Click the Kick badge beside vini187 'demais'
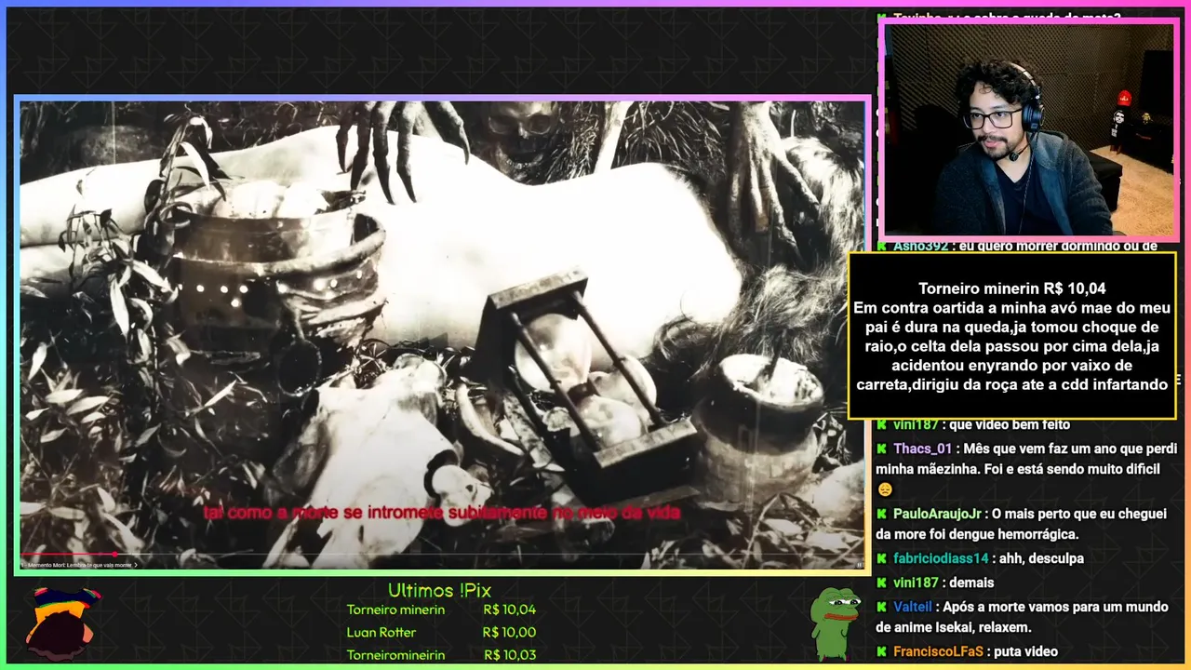1191x670 pixels. point(881,583)
